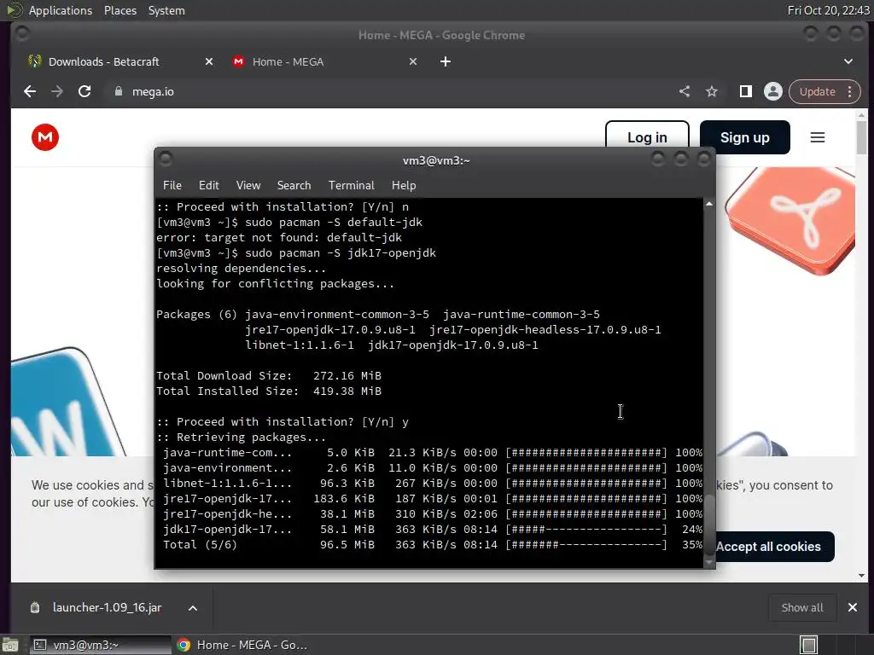This screenshot has height=655, width=874.
Task: Click Total (5/6) progress bar
Action: click(586, 545)
